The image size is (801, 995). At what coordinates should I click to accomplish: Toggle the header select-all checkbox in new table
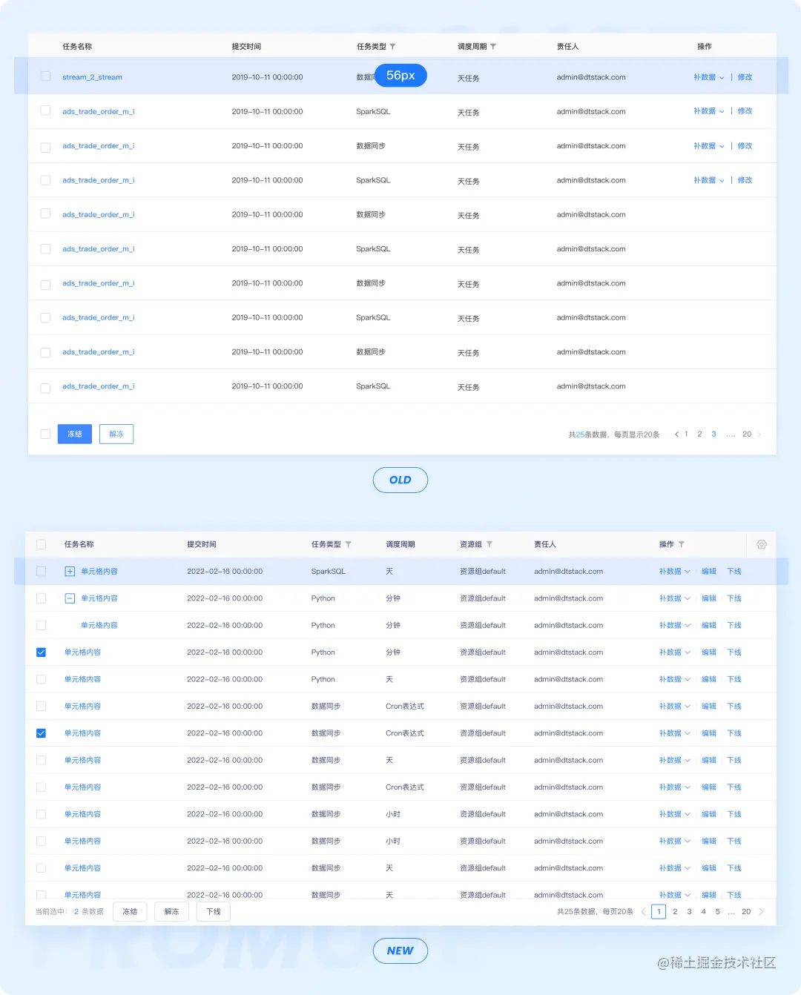click(41, 544)
